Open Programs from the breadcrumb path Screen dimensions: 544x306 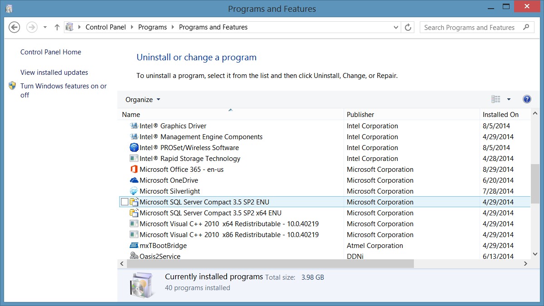click(x=152, y=27)
